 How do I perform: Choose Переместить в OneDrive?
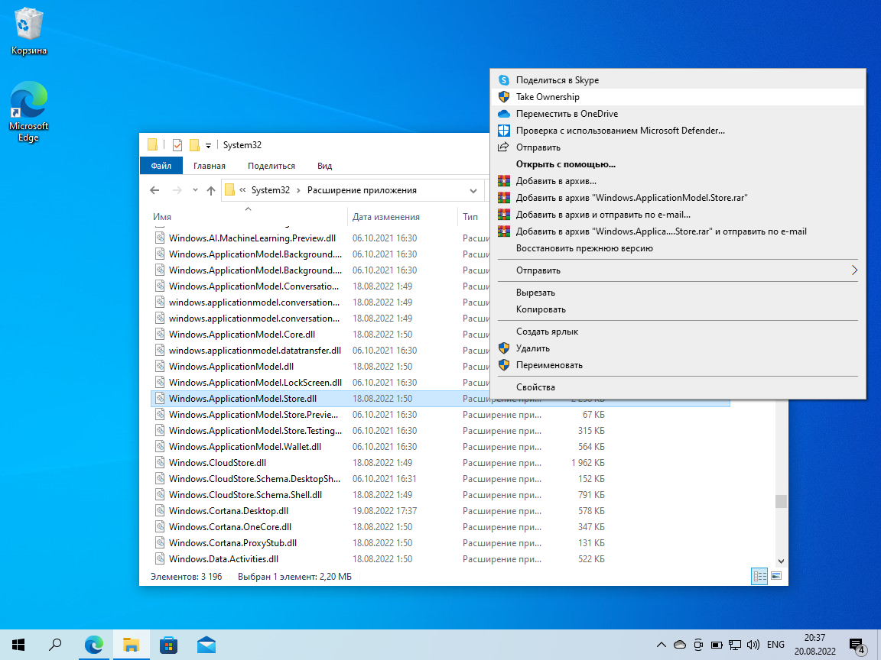(x=678, y=114)
